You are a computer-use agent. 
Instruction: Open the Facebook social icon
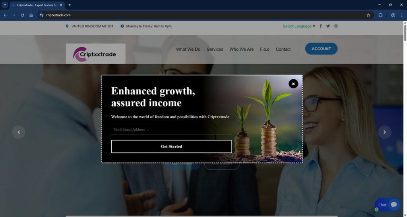point(321,26)
